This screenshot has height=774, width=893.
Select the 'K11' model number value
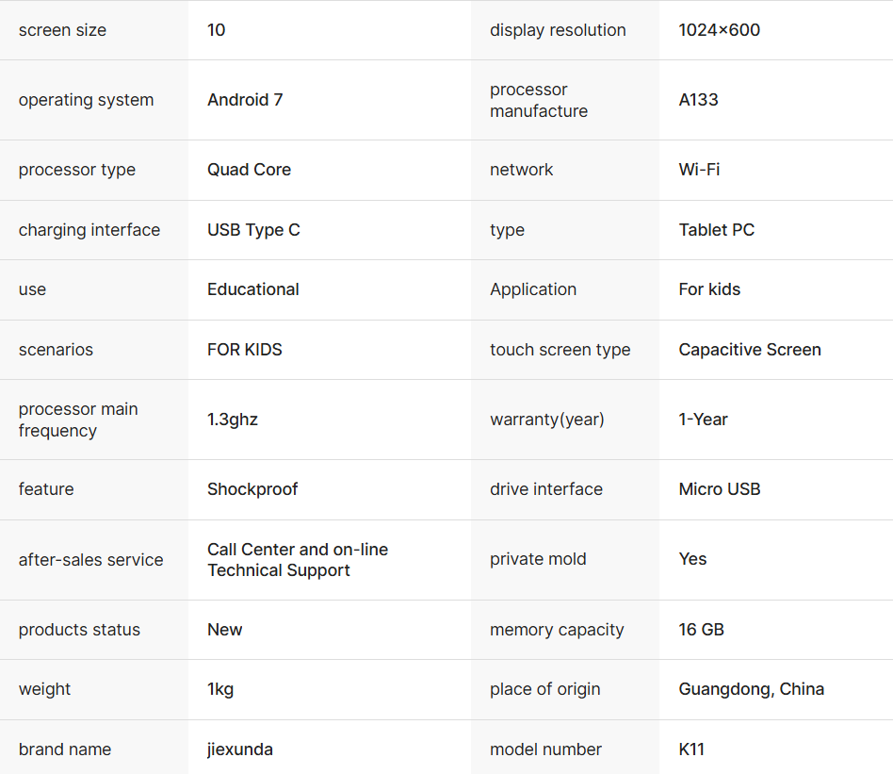(x=691, y=749)
